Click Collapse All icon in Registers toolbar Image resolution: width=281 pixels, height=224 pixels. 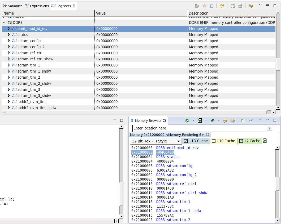coord(211,6)
